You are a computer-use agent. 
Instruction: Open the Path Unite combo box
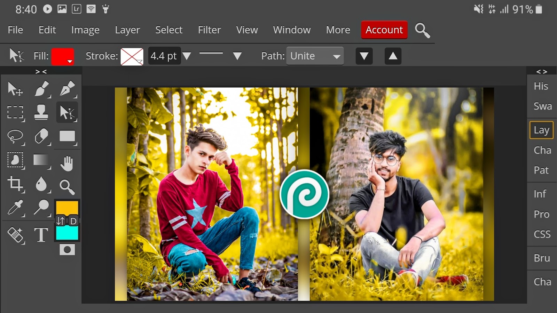(315, 56)
